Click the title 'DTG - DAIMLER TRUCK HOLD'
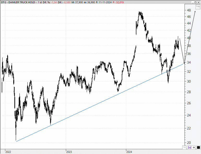The width and height of the screenshot is (201, 154). click(18, 2)
